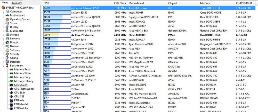Click the Asus P6T Deluxe cell
Image resolution: width=258 pixels, height=112 pixels.
(x=138, y=8)
